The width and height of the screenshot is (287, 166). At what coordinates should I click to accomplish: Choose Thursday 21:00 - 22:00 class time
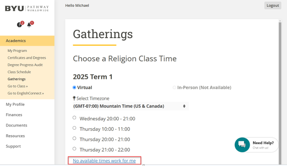[x=75, y=149]
